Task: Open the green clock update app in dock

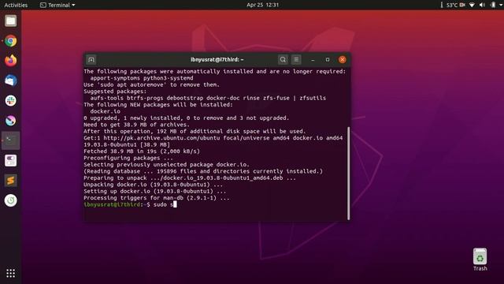Action: [x=10, y=200]
